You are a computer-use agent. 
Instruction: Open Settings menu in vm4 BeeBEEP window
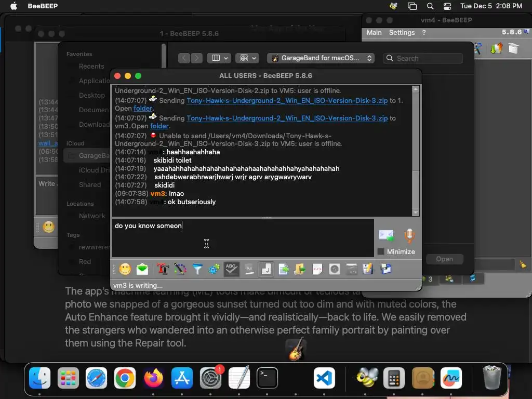pos(402,33)
